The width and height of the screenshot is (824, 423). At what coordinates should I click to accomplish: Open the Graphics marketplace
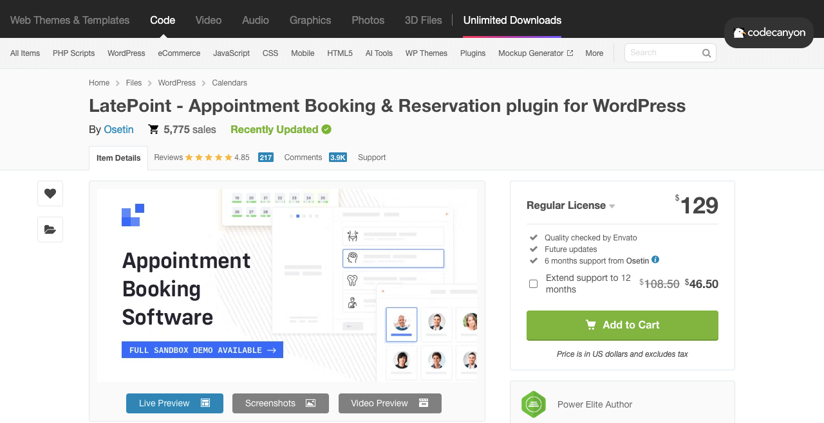pyautogui.click(x=310, y=20)
